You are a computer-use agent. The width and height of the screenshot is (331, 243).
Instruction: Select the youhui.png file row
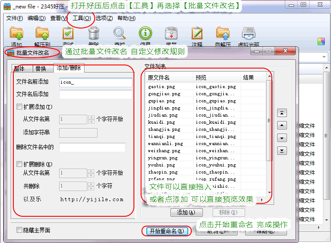[206, 165]
